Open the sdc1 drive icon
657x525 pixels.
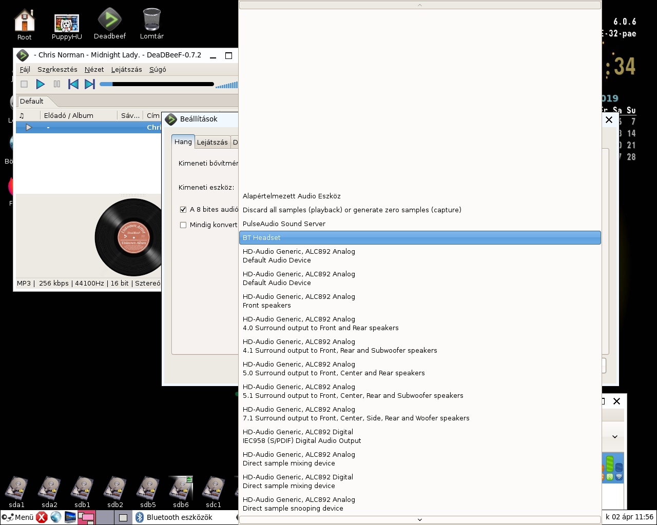[214, 491]
